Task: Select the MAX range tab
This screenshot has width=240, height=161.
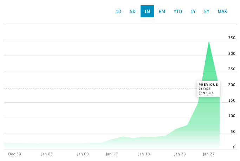Action: click(222, 12)
